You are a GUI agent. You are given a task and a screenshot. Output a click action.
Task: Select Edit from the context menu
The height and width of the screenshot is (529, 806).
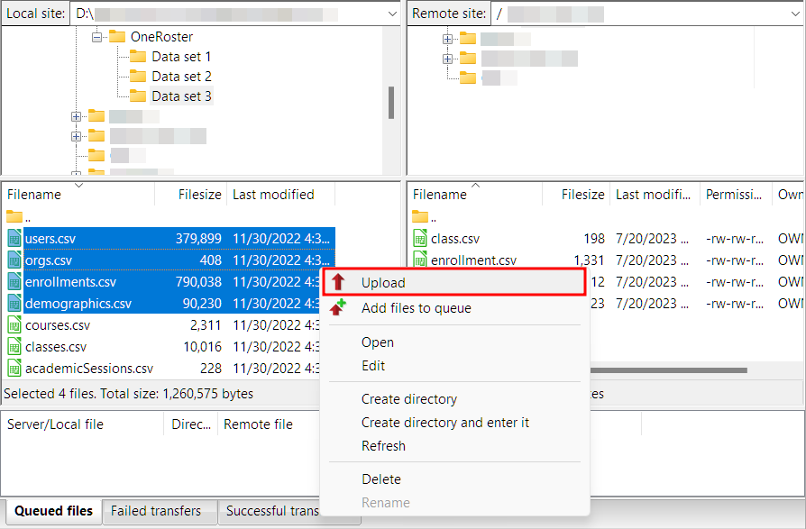click(375, 365)
